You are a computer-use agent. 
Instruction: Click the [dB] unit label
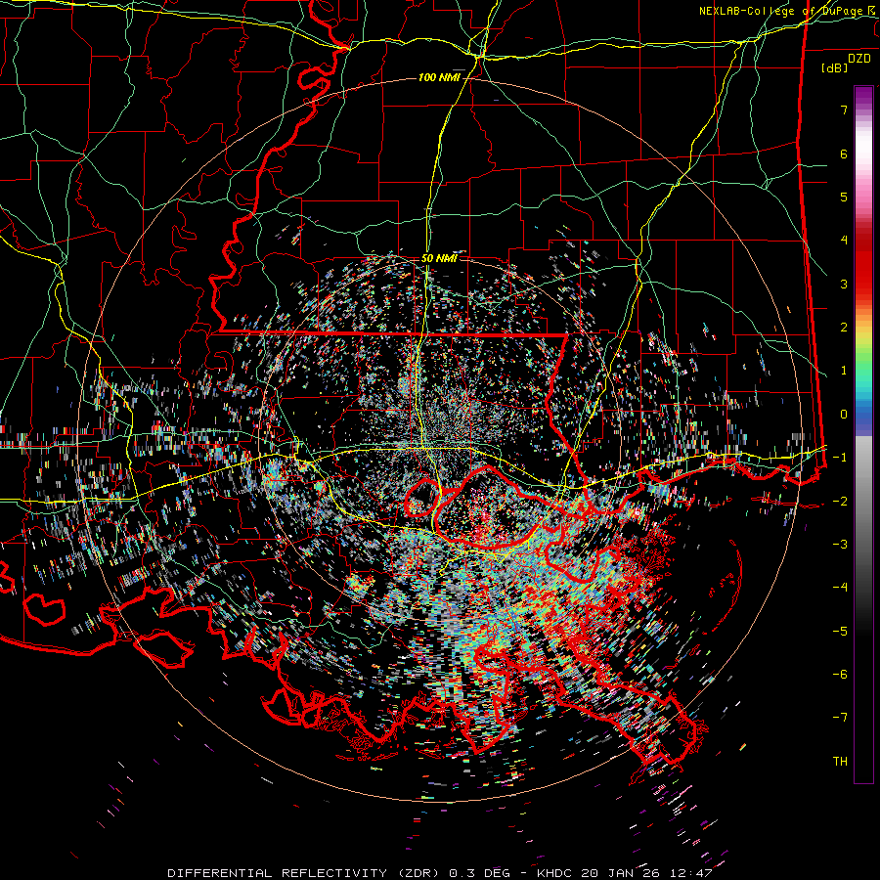tap(835, 67)
